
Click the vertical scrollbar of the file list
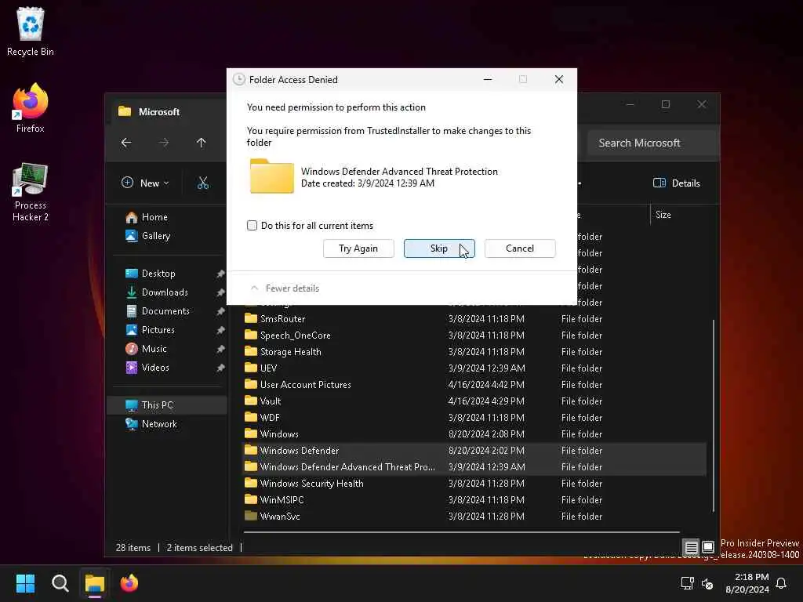[713, 415]
